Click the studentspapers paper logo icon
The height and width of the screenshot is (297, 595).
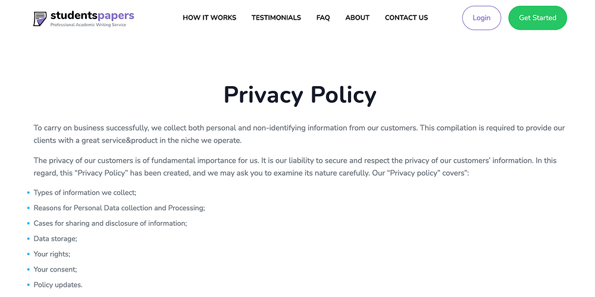[40, 18]
